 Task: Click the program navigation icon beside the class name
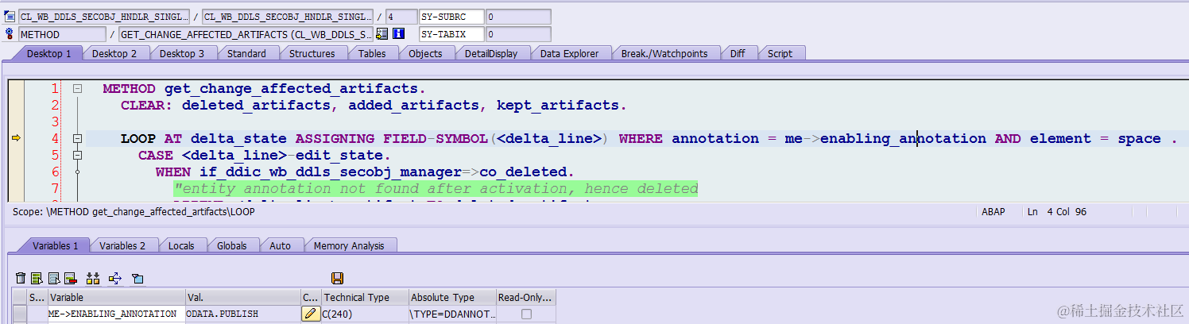(x=10, y=17)
